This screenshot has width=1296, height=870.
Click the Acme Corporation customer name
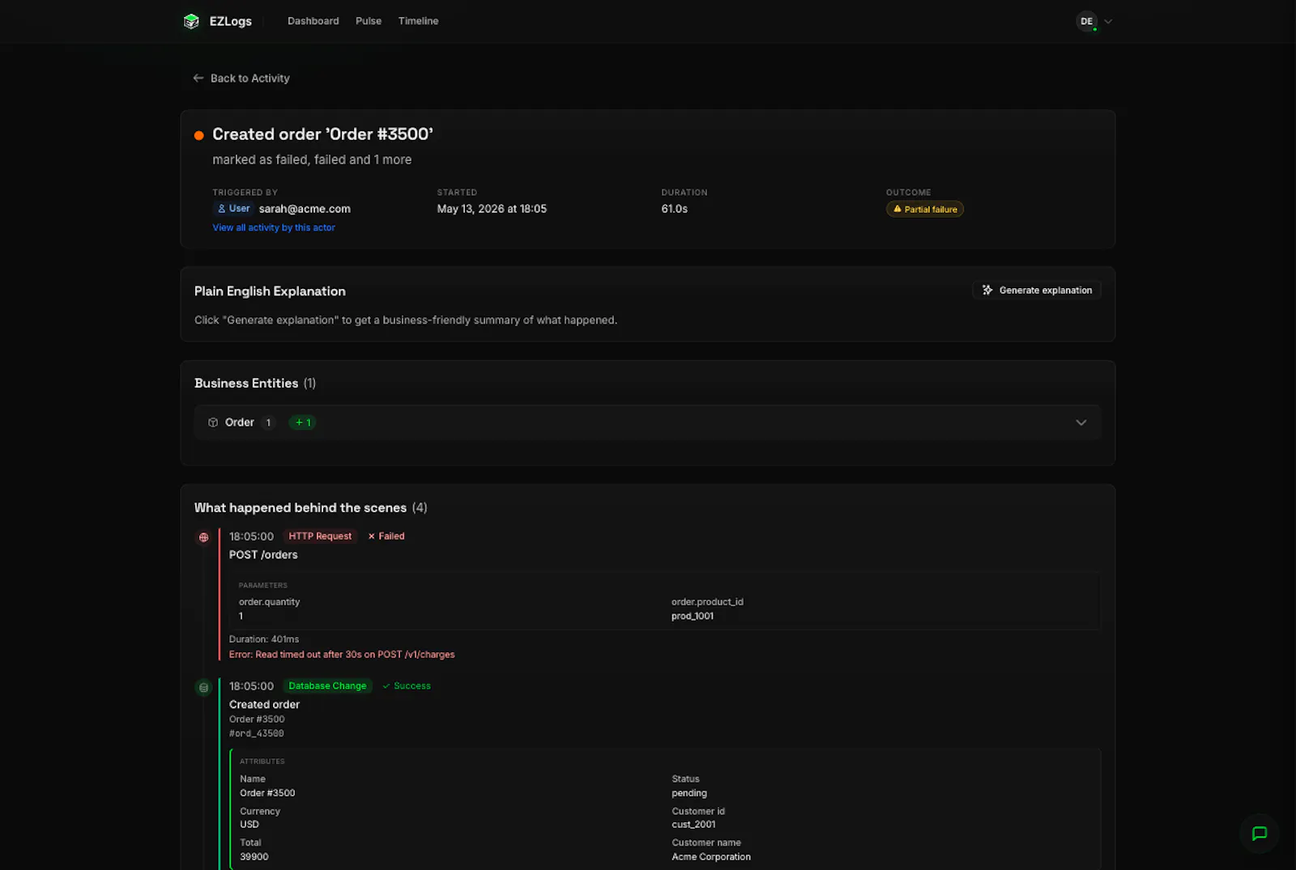[711, 857]
